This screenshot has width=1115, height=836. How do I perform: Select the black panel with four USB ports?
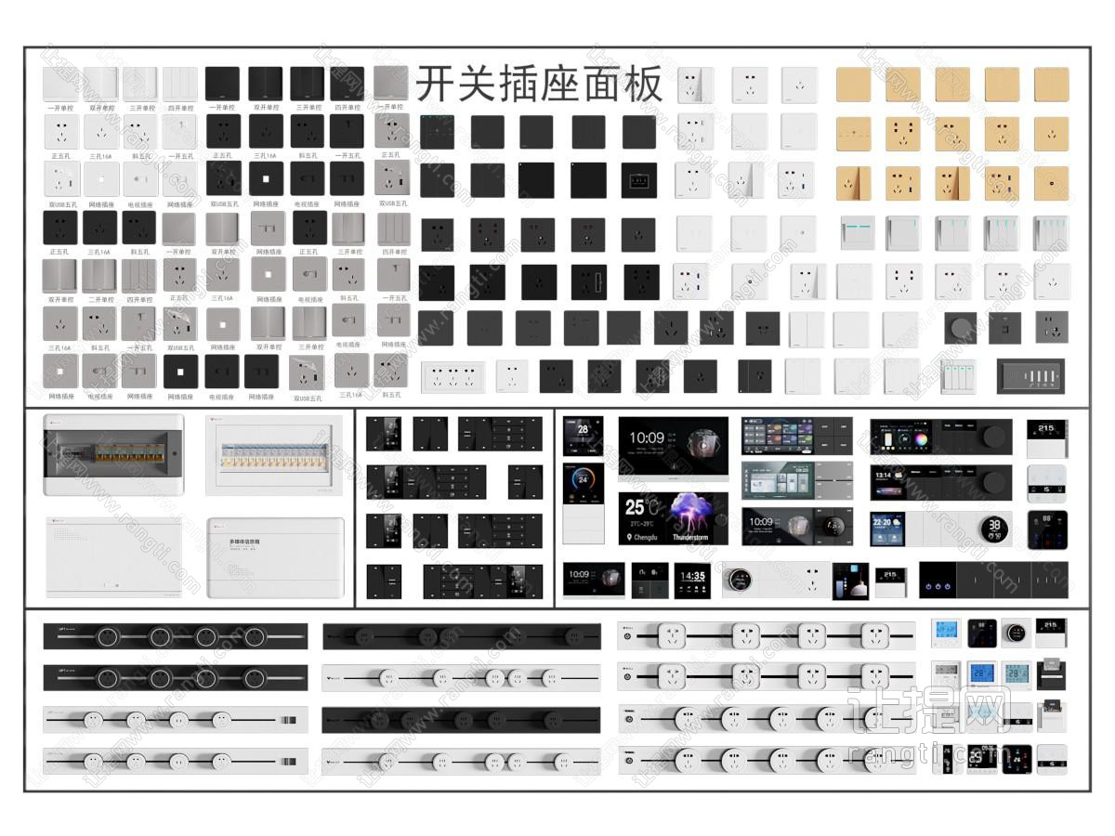[x=1032, y=377]
